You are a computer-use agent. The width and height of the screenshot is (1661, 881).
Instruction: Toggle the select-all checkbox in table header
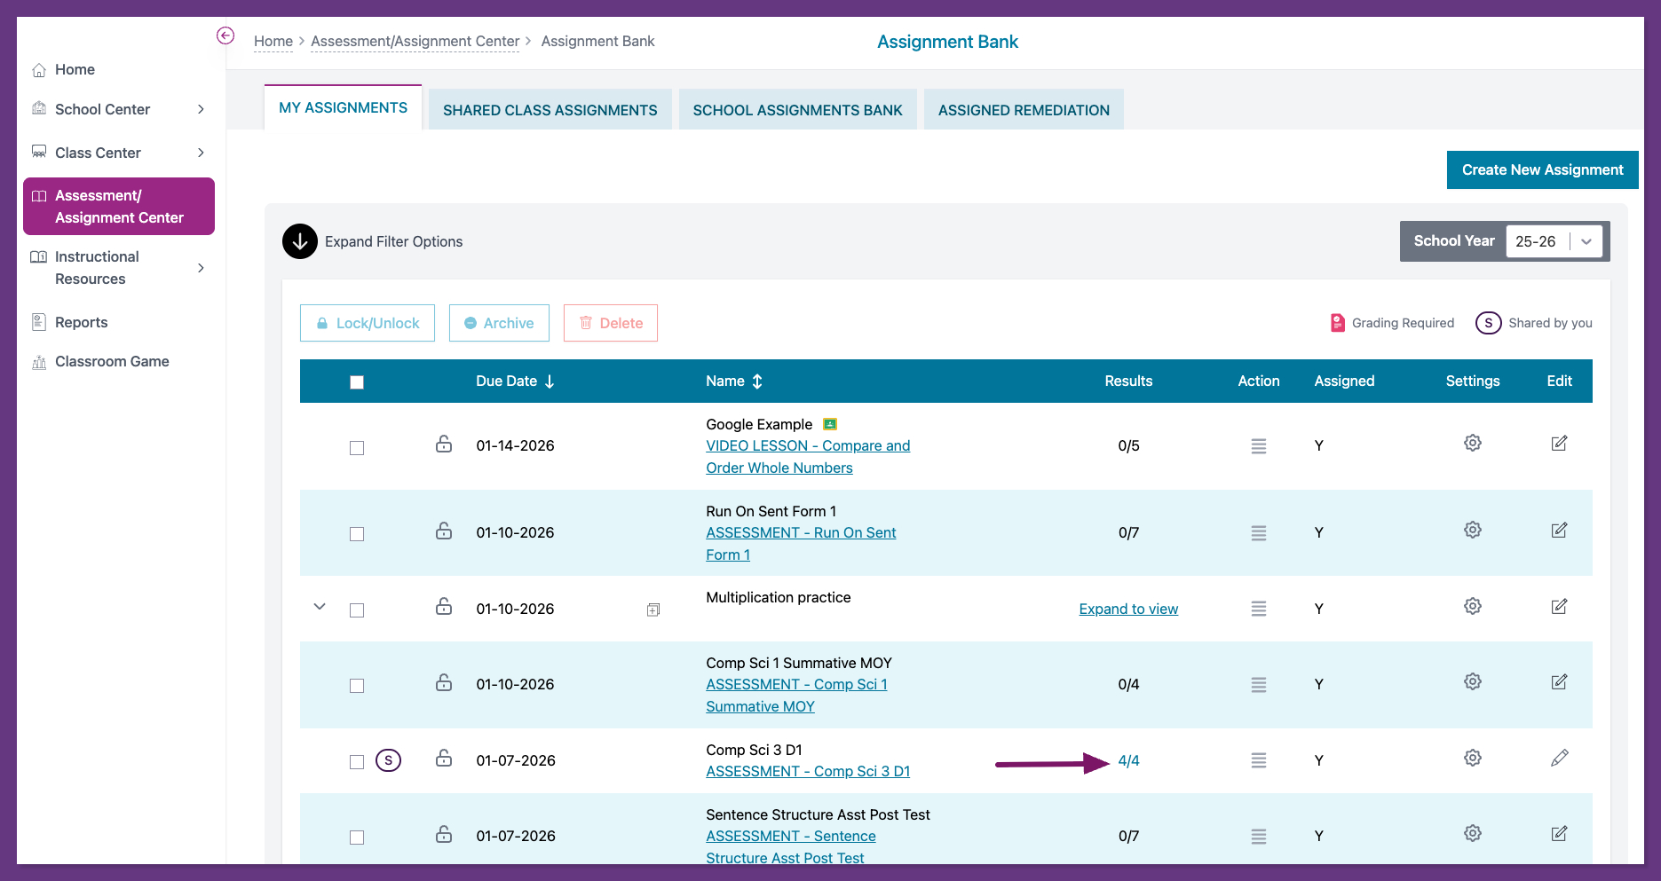[x=357, y=382]
